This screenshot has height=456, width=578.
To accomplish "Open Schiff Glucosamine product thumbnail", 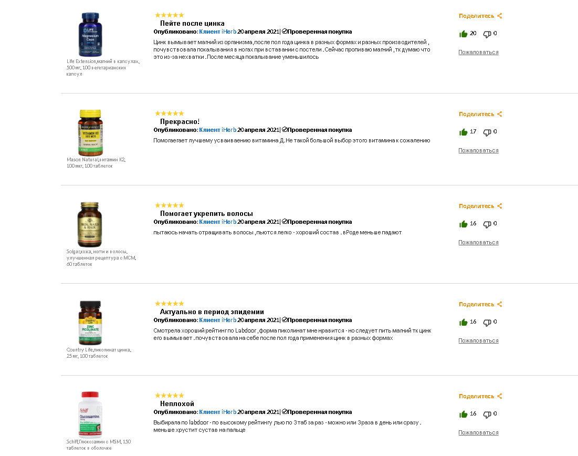I will click(90, 414).
